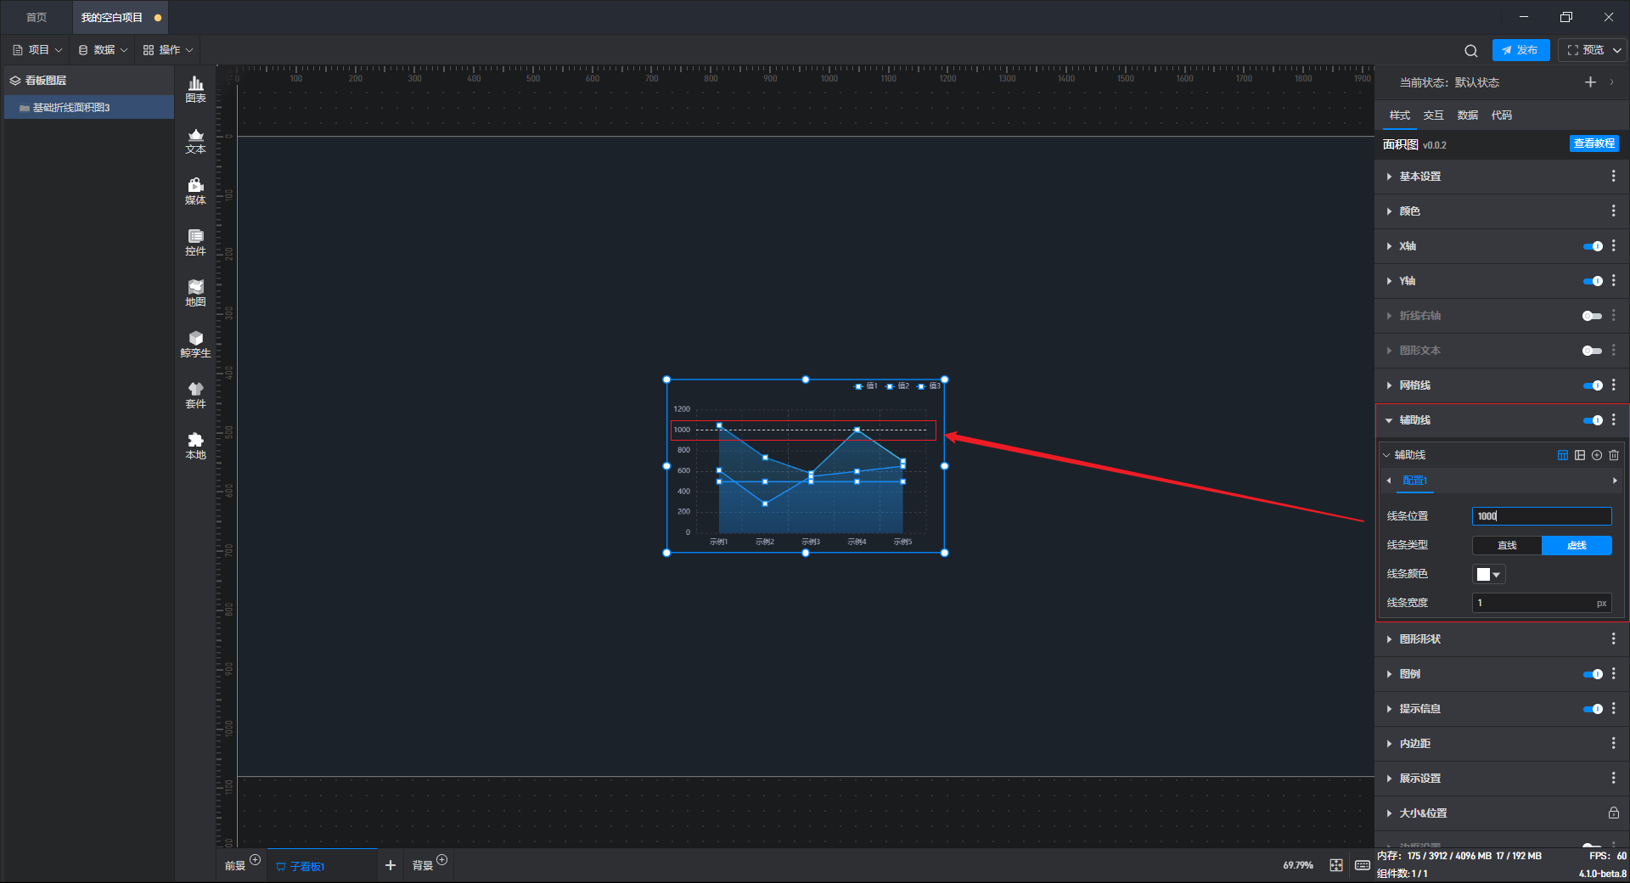Switch to the 交互 tab
Viewport: 1630px width, 883px height.
(x=1433, y=115)
